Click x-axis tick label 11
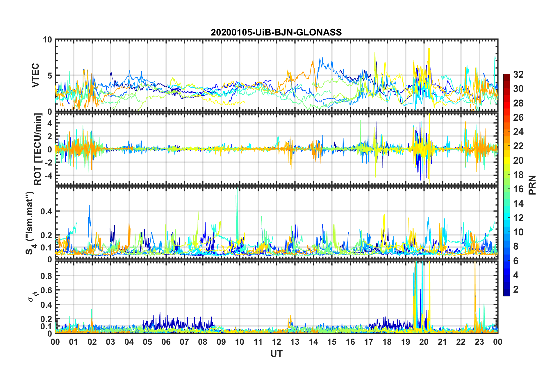Viewport: 553px width, 370px height. (258, 342)
